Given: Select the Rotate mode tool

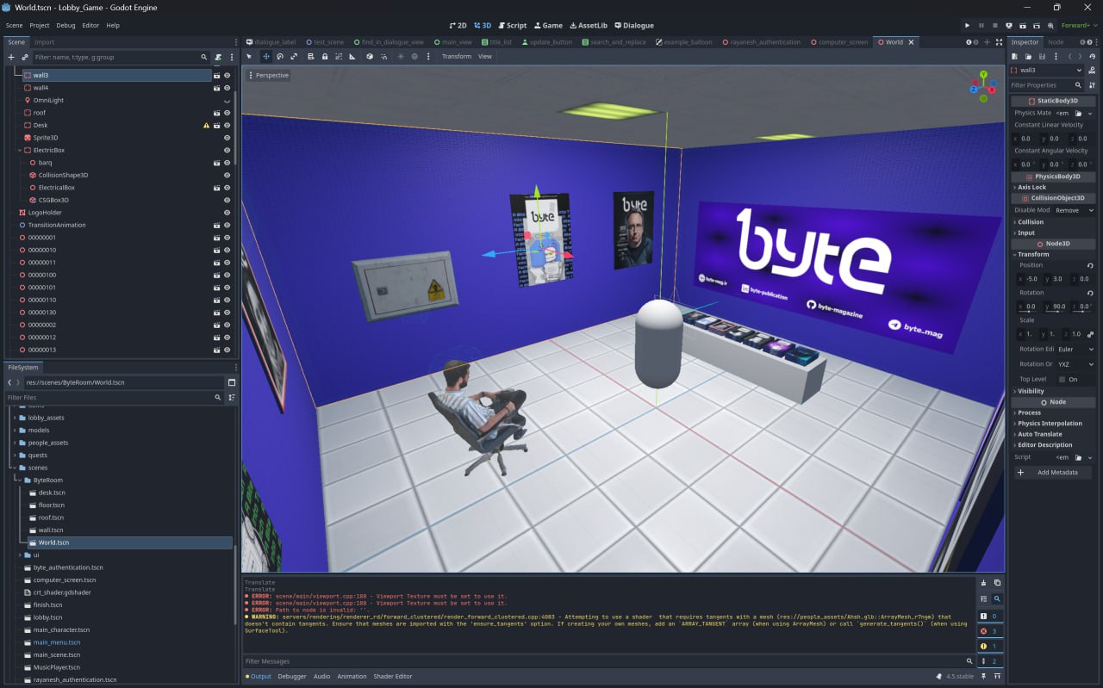Looking at the screenshot, I should coord(280,57).
